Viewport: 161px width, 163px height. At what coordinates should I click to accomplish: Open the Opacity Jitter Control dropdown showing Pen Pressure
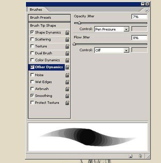tap(112, 29)
